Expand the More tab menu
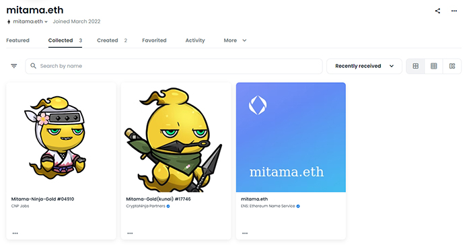 click(235, 40)
